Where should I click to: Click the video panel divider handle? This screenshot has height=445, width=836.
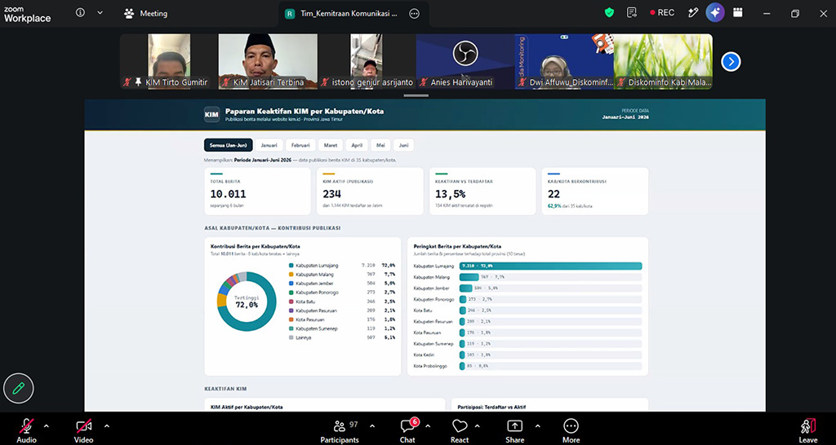(x=416, y=95)
